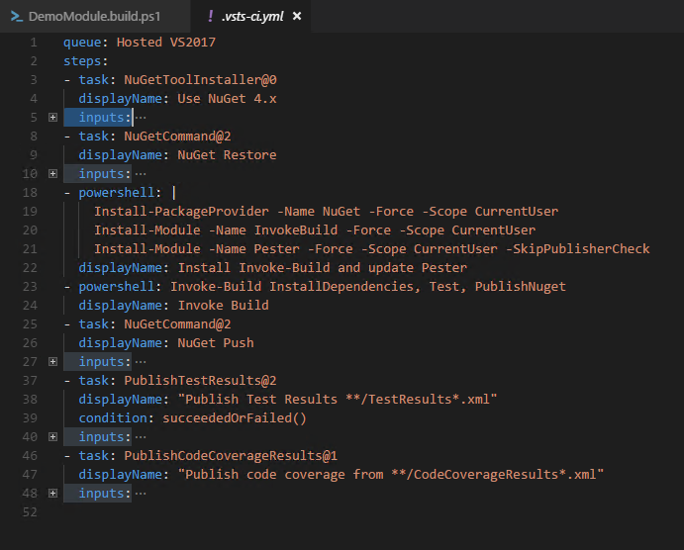
Task: Click 'Use NuGet 4.x' display name
Action: (227, 99)
